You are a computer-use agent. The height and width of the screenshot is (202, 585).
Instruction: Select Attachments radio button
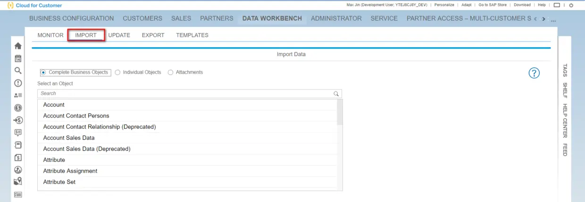pyautogui.click(x=170, y=72)
